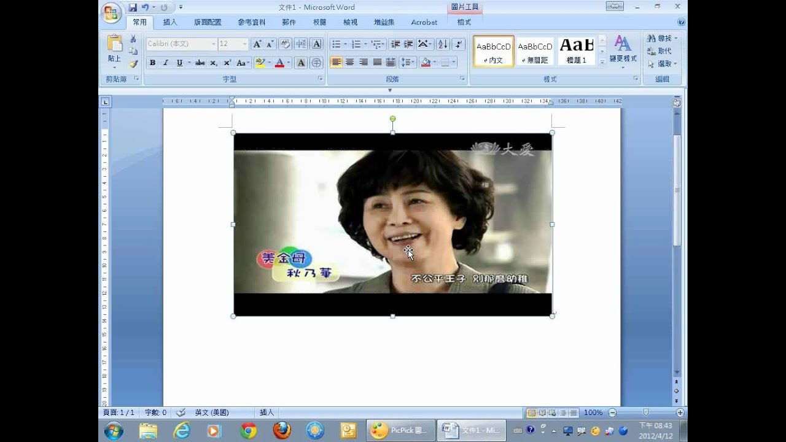
Task: Save the document from Quick Access toolbar
Action: pos(133,7)
